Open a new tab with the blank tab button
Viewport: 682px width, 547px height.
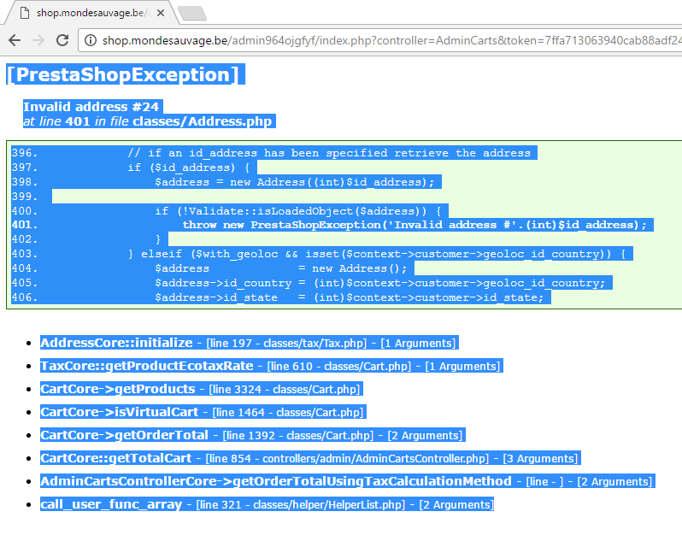pyautogui.click(x=192, y=14)
